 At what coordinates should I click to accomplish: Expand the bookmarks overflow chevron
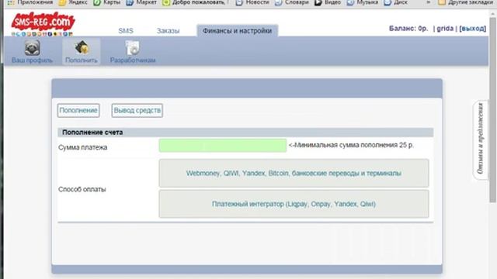click(428, 2)
